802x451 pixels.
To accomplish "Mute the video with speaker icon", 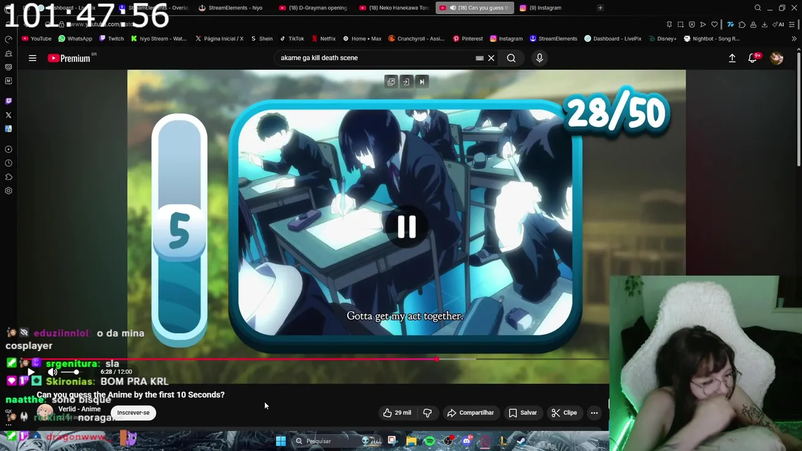I will 53,372.
